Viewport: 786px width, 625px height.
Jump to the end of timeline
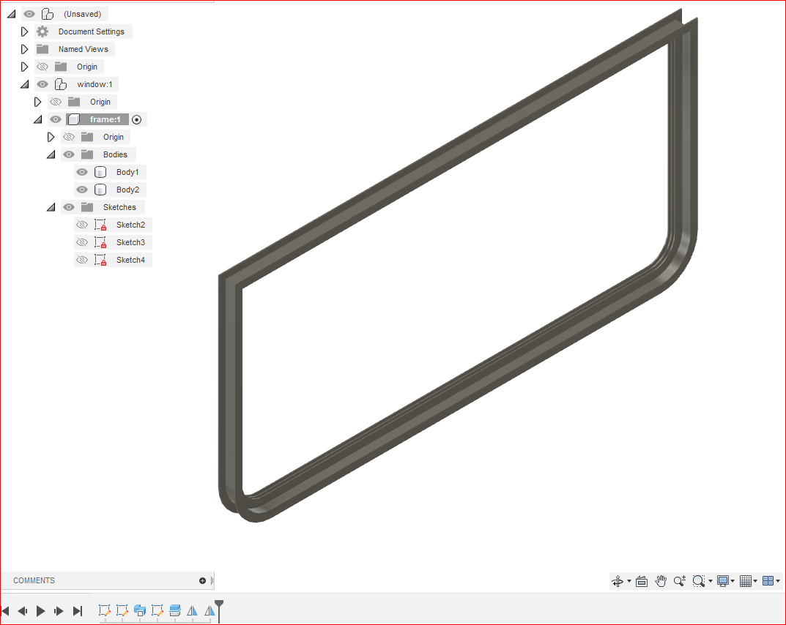pyautogui.click(x=77, y=611)
